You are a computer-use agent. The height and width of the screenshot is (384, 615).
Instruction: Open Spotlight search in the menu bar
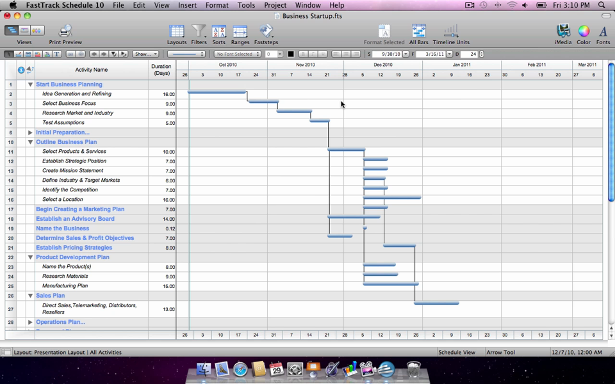click(x=602, y=5)
